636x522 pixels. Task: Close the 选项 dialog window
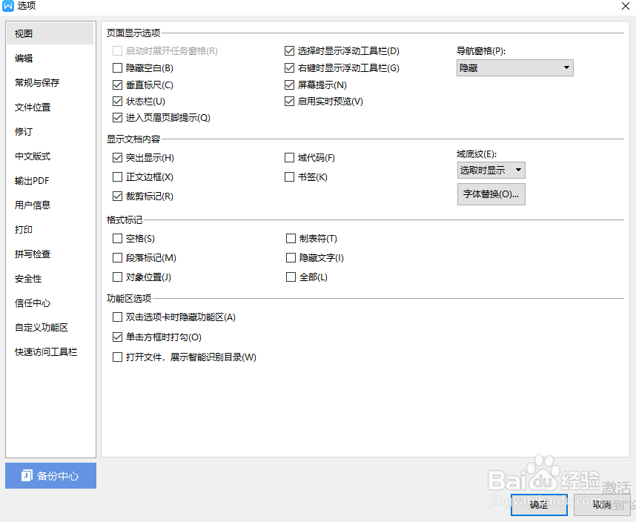[626, 6]
